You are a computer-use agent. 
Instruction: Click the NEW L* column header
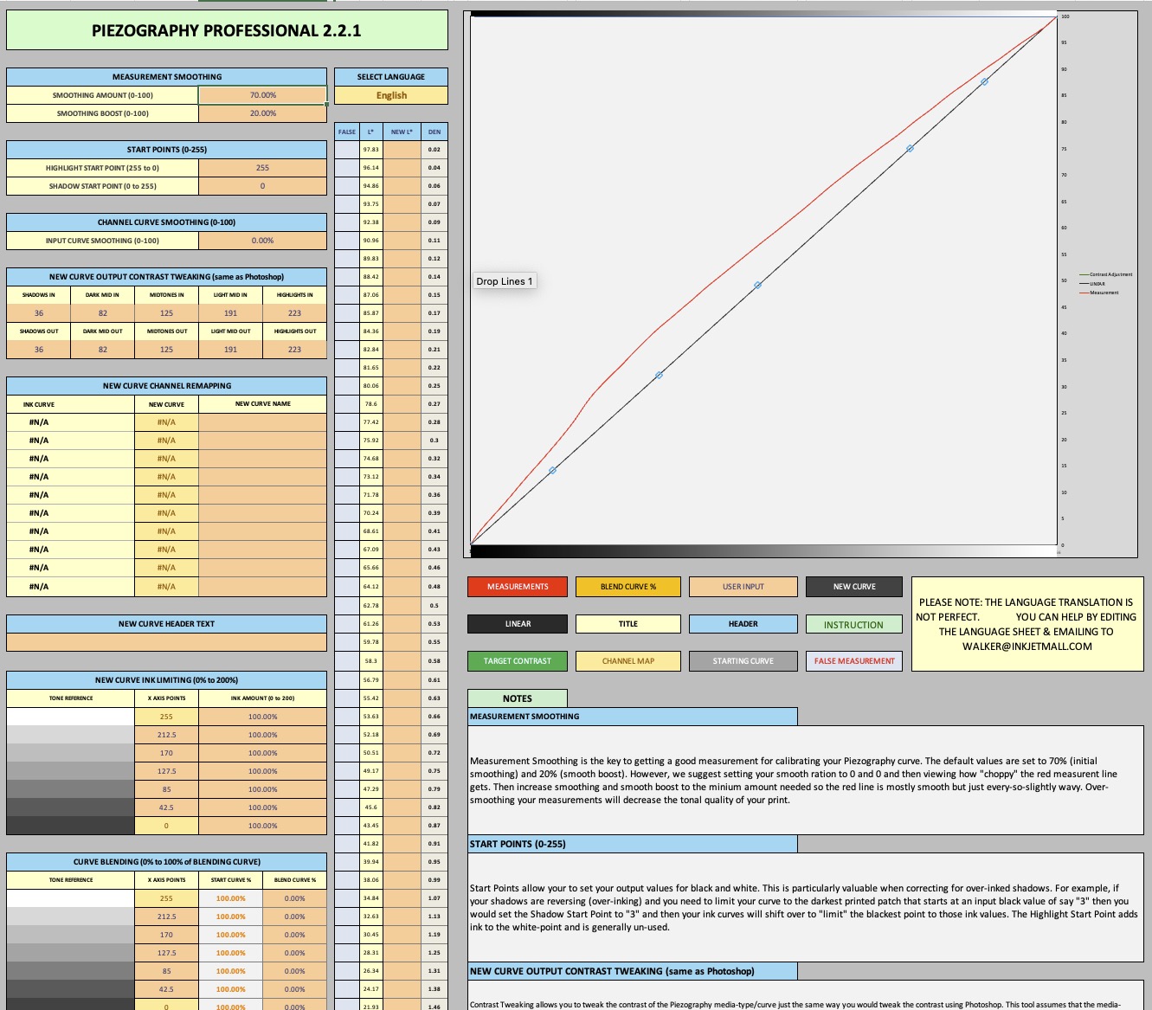pos(402,132)
